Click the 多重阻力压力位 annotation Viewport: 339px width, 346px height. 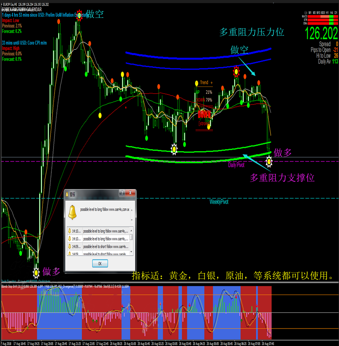point(252,32)
